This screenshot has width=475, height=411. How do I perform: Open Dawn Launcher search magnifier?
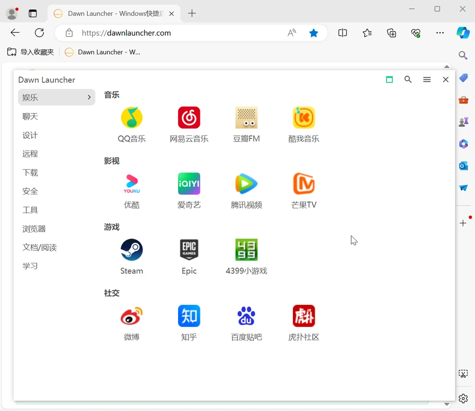click(408, 80)
